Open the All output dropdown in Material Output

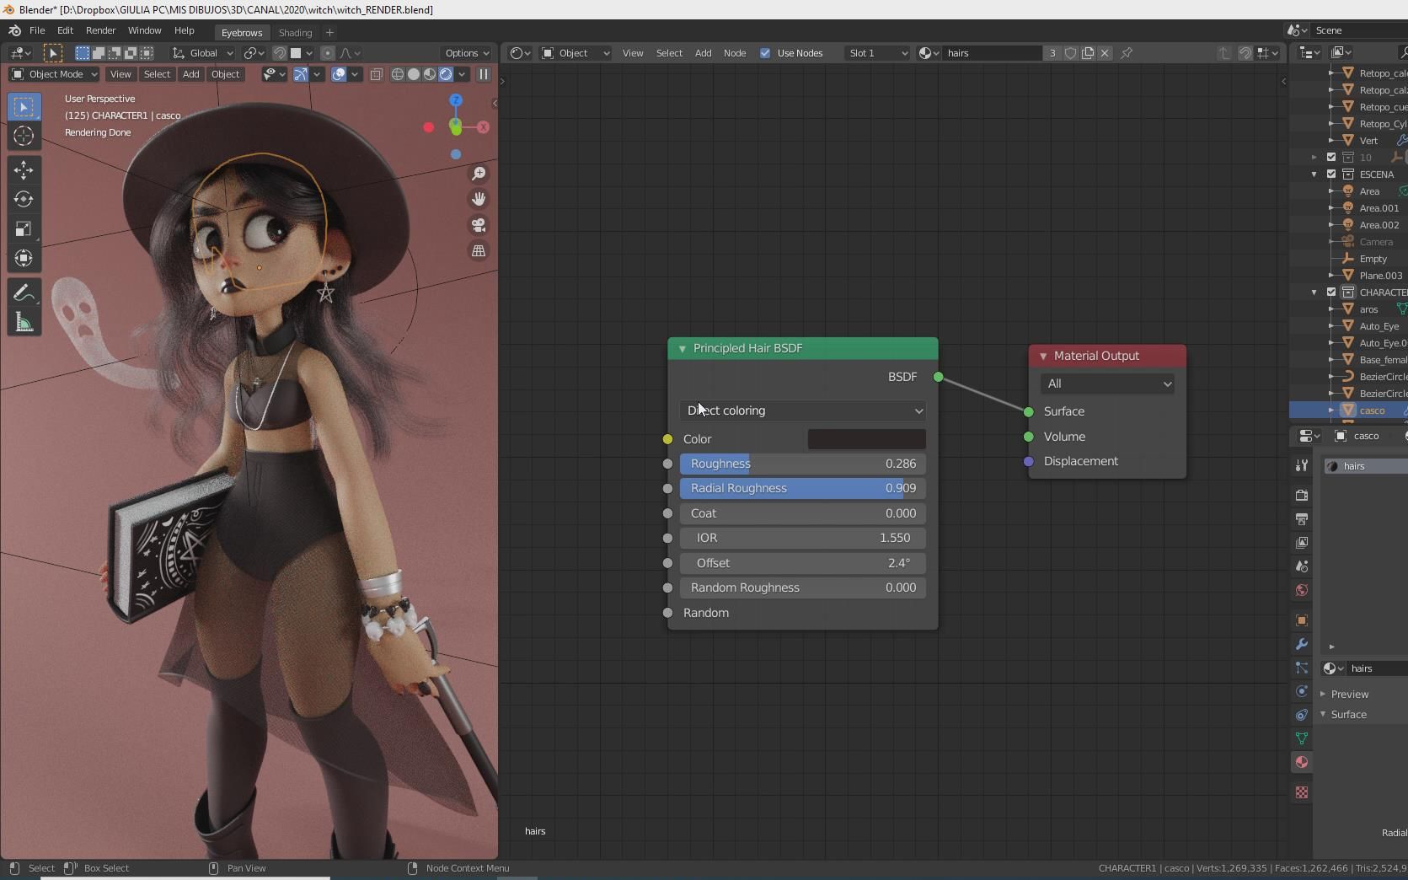(1106, 384)
